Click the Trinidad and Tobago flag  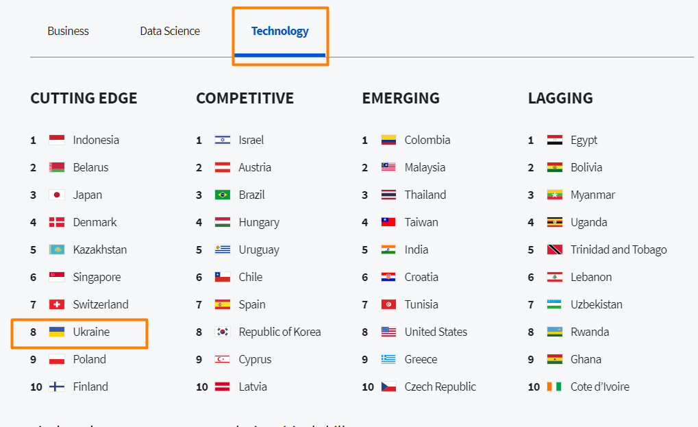point(555,249)
